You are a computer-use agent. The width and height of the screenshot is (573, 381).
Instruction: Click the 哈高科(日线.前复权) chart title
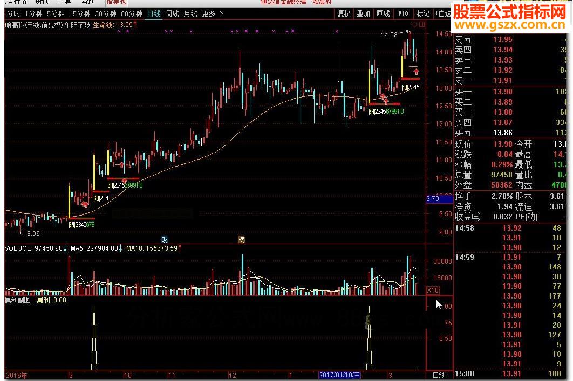(34, 25)
